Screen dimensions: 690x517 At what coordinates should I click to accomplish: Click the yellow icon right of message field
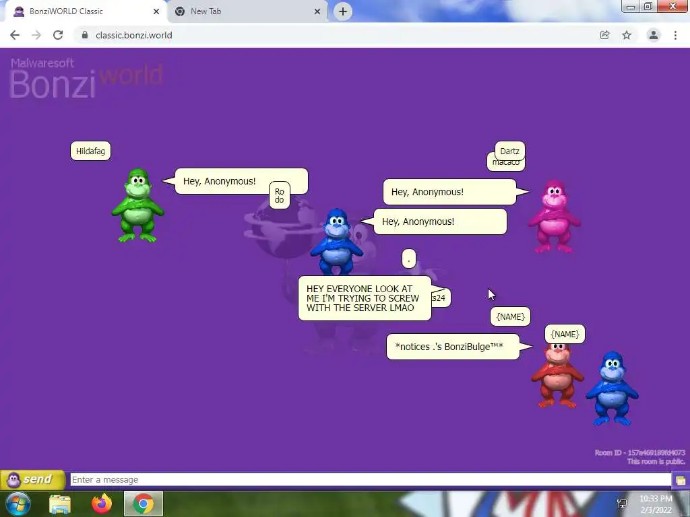pyautogui.click(x=681, y=480)
